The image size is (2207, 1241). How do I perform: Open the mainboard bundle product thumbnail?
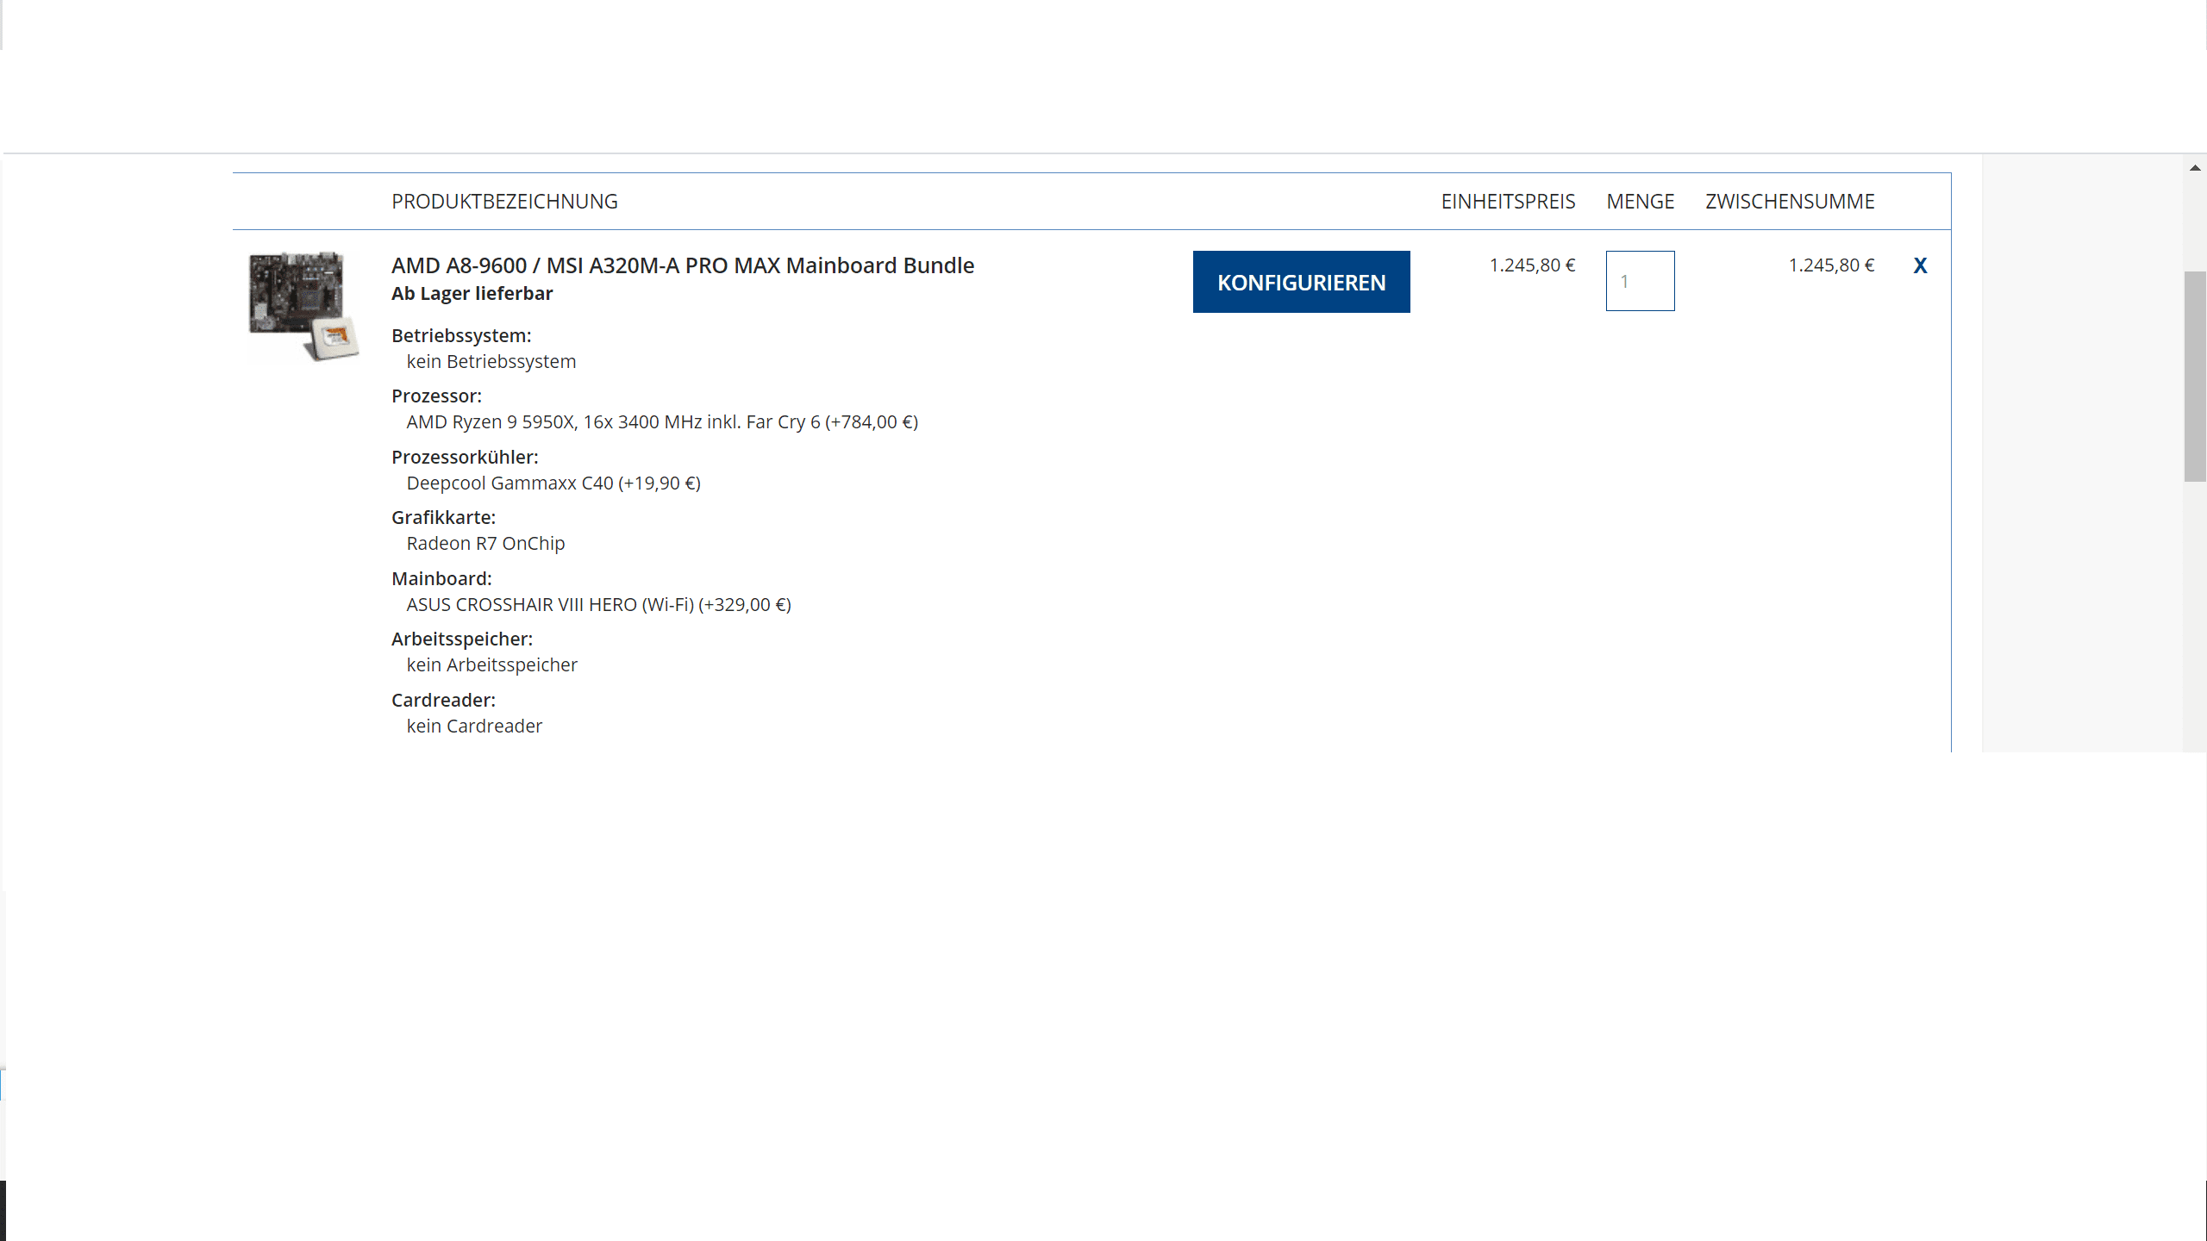point(303,307)
